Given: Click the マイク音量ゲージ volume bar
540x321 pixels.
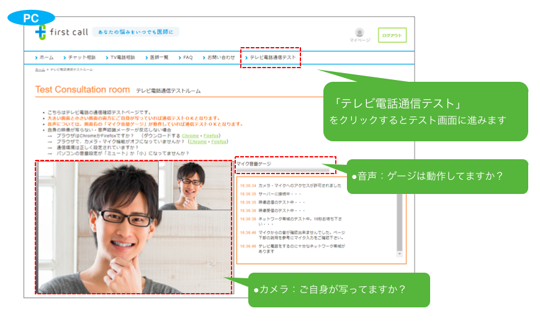Looking at the screenshot, I should [x=282, y=171].
